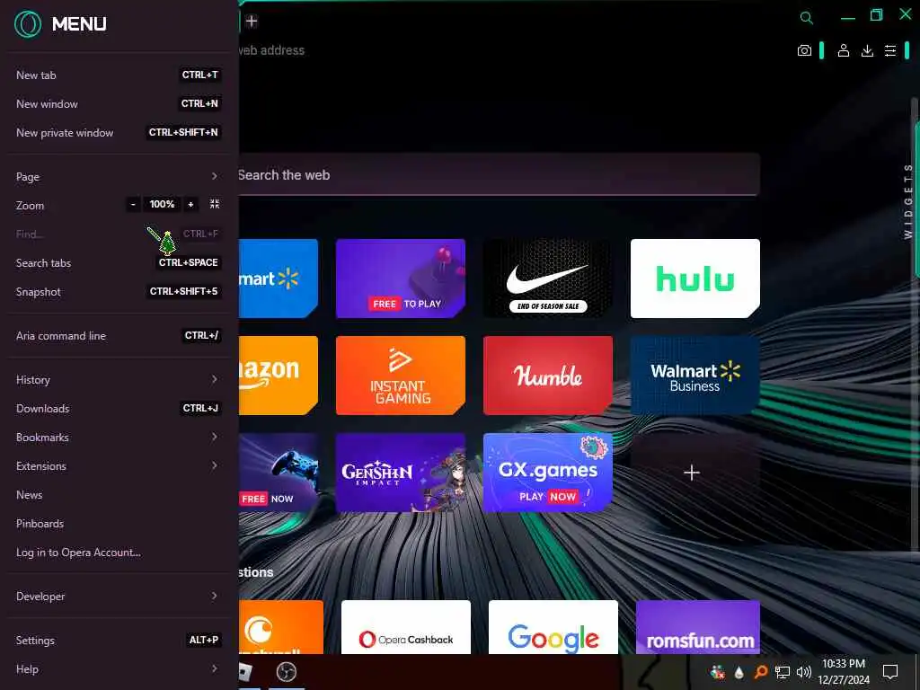The image size is (920, 690).
Task: Open Pinboards menu entry
Action: (119, 524)
